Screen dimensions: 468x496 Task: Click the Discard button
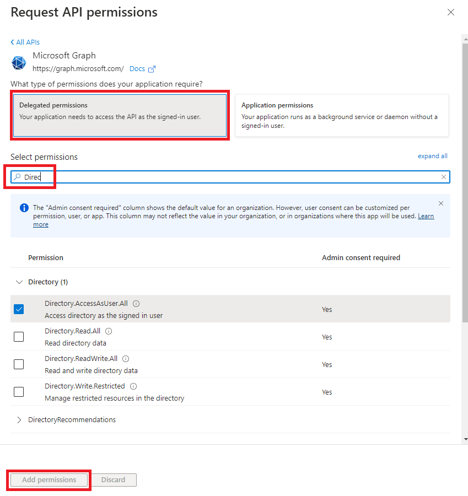114,480
